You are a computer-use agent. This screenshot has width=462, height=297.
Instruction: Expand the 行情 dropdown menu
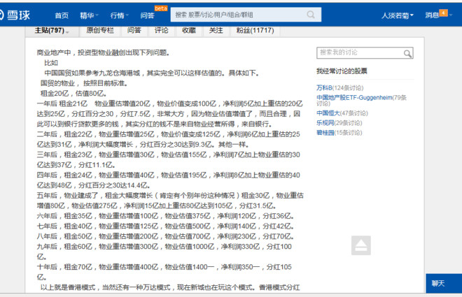[119, 15]
